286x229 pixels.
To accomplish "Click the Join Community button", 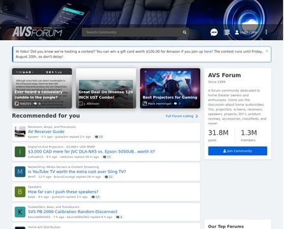I will [x=238, y=151].
